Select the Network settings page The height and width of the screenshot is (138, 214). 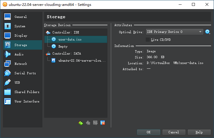(x=23, y=64)
